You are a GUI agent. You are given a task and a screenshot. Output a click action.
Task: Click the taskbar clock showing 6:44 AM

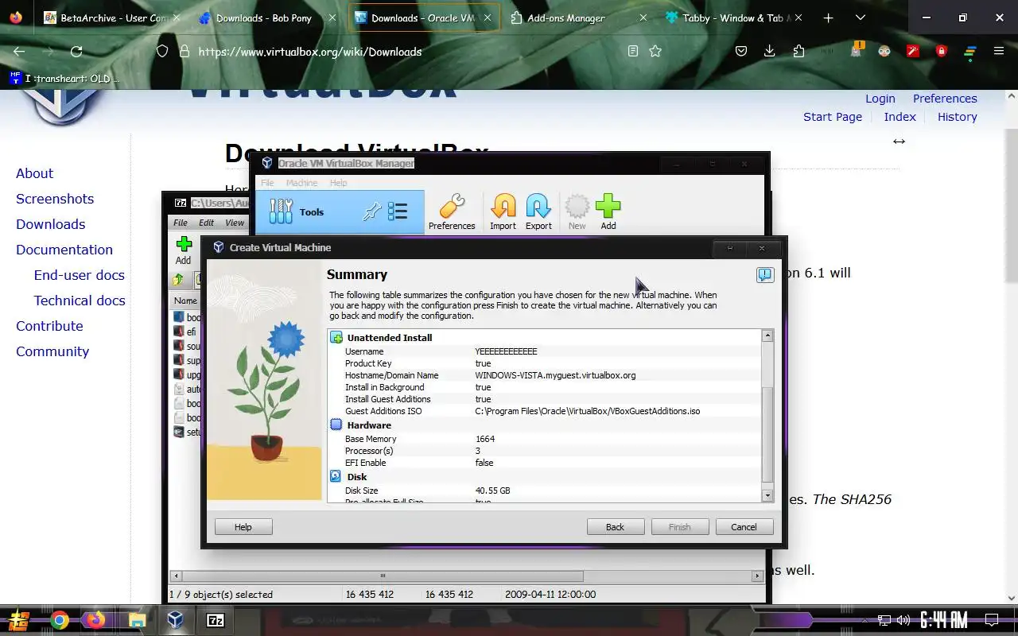point(944,620)
